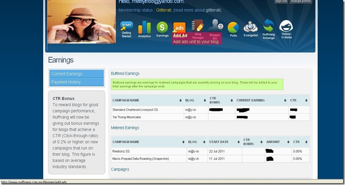The image size is (345, 185).
Task: Open the Polls pie chart icon
Action: click(x=233, y=29)
